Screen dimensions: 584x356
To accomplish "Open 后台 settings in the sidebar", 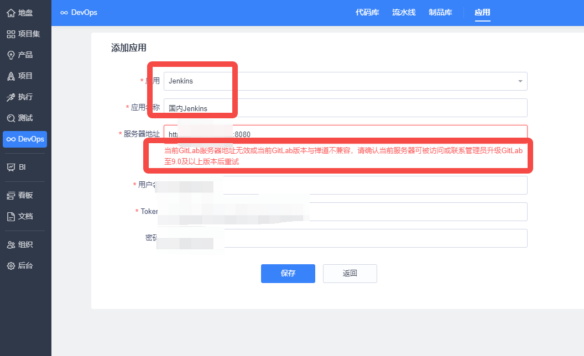I will pyautogui.click(x=20, y=265).
